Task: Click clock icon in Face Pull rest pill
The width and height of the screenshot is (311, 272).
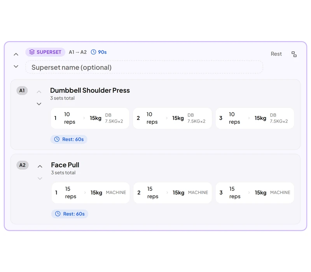Action: tap(58, 214)
